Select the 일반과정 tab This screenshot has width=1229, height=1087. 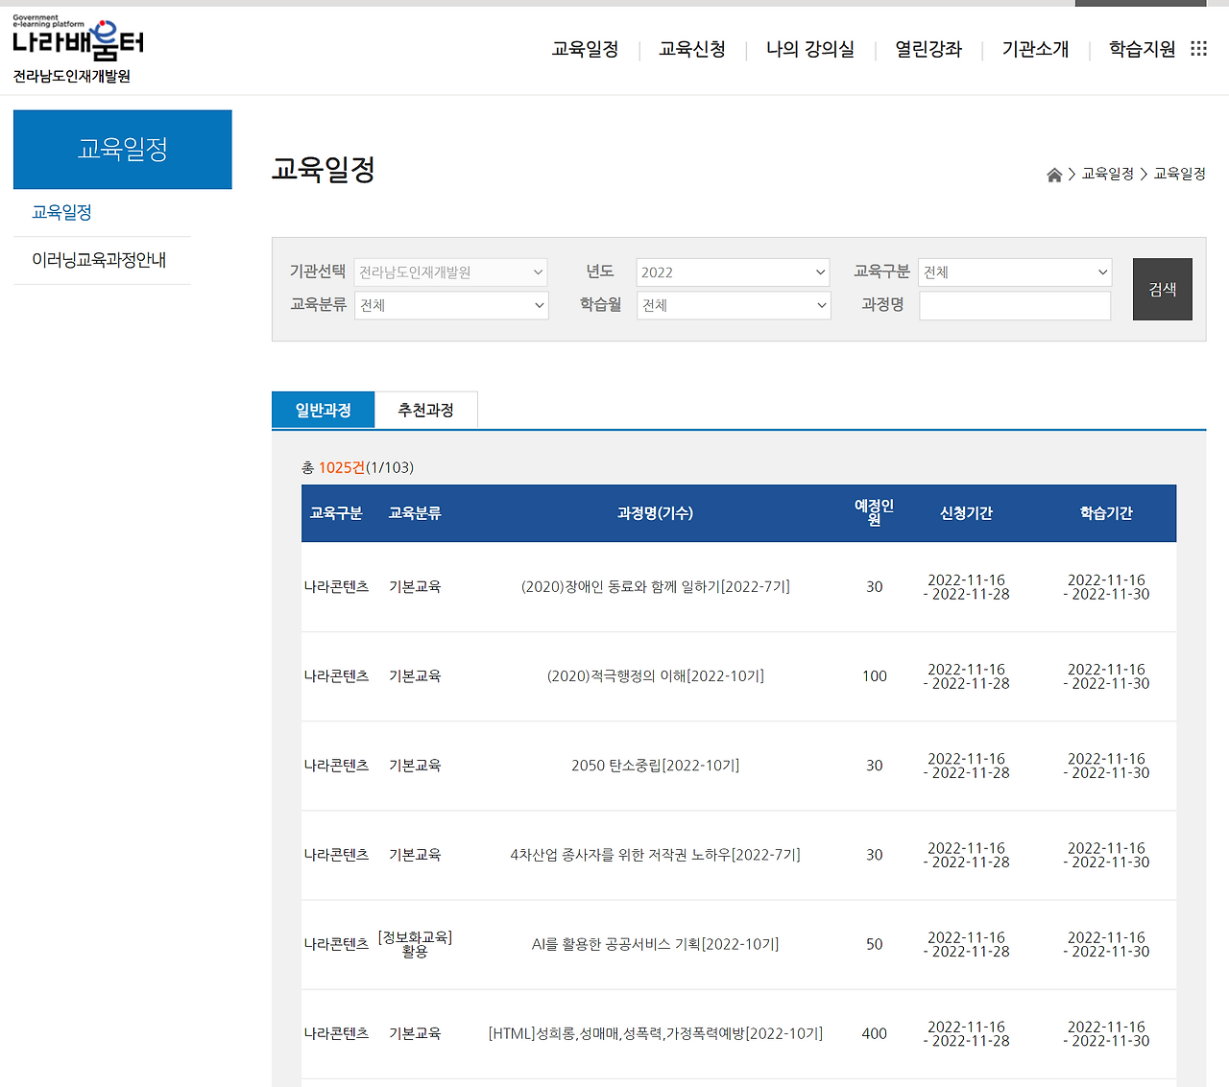pos(323,409)
